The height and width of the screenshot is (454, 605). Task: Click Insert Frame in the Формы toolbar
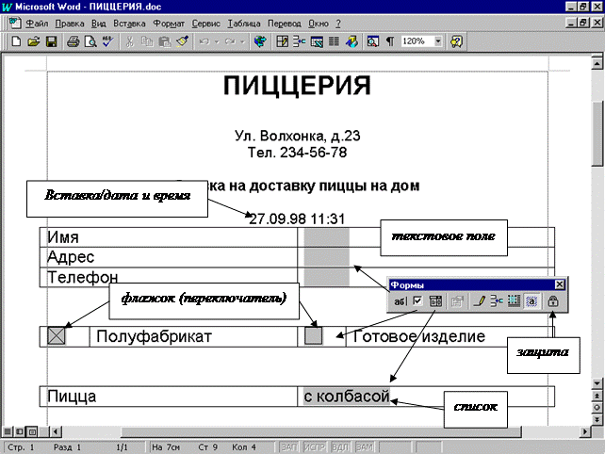(x=514, y=301)
